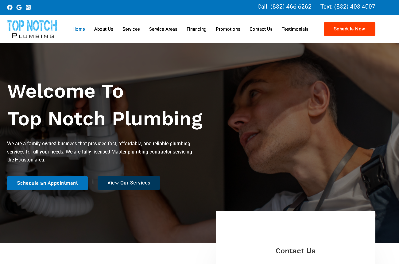Click Schedule an Appointment button
This screenshot has height=264, width=399.
coord(47,183)
